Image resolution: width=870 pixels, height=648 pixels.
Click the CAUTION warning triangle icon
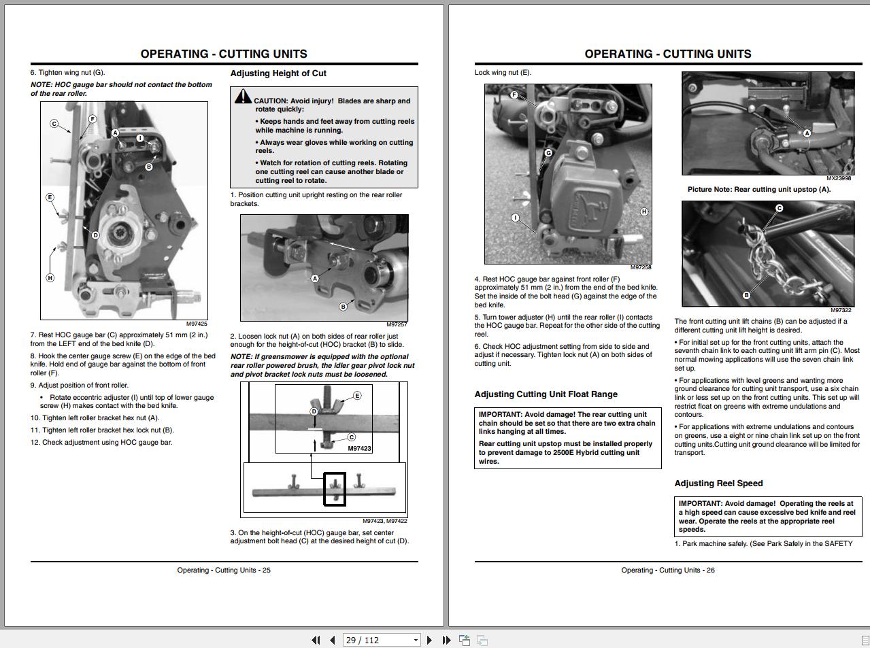243,97
